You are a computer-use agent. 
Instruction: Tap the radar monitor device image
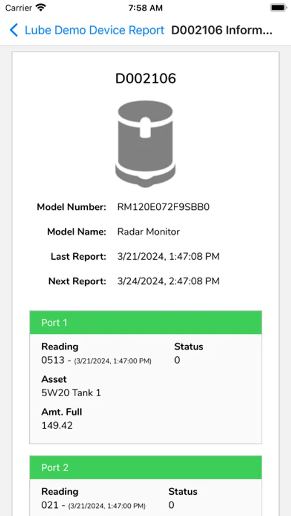point(145,144)
